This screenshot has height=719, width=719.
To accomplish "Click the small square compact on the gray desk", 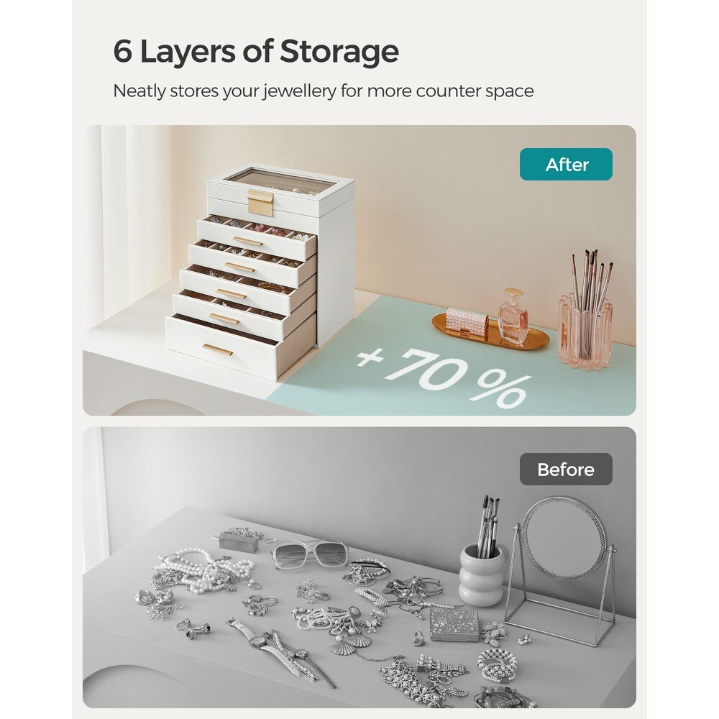I will (454, 625).
